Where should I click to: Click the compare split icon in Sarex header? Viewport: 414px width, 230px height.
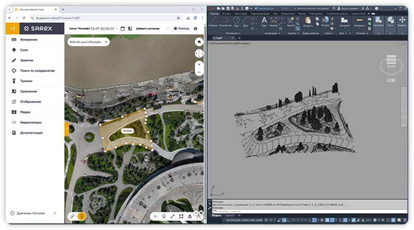pyautogui.click(x=130, y=28)
